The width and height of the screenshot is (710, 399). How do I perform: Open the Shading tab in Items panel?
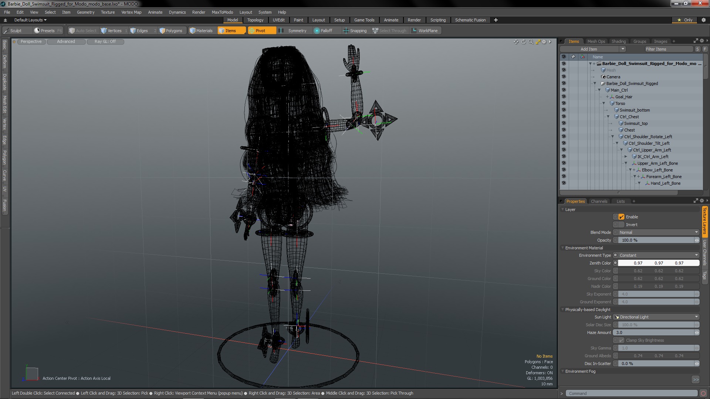click(x=618, y=41)
